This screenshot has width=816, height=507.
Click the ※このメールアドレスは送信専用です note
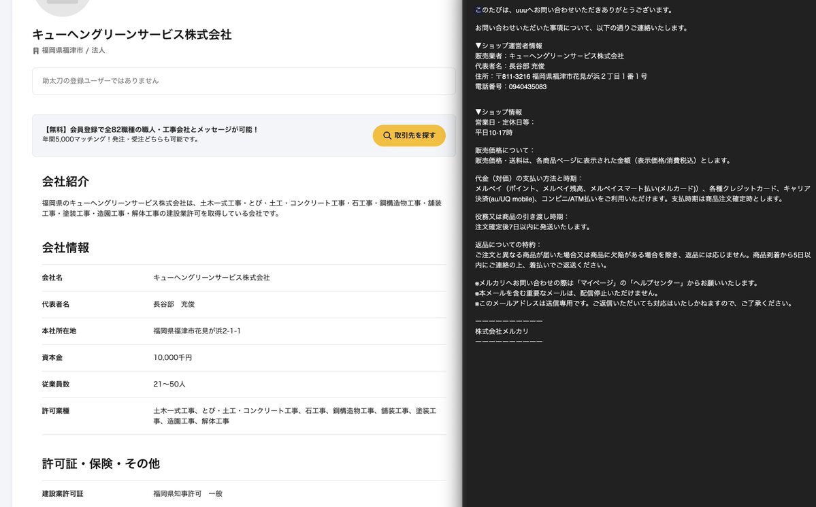coord(633,303)
